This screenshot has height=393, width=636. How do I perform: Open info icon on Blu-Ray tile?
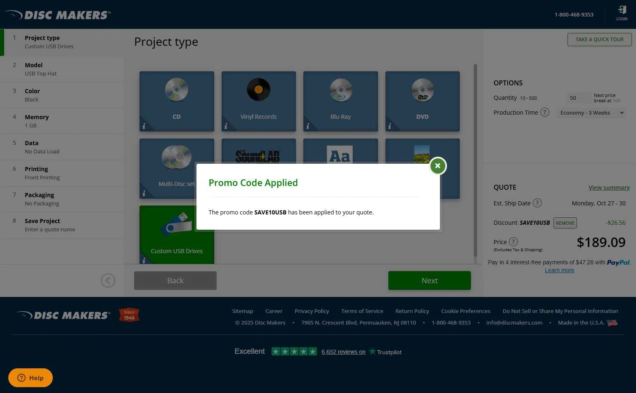click(307, 127)
